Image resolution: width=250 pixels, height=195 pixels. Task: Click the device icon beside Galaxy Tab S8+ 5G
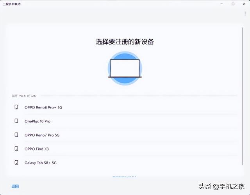(16, 163)
